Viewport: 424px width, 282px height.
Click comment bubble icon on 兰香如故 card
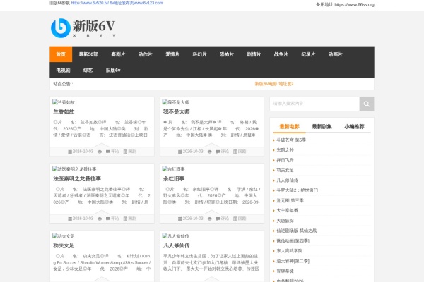point(108,152)
